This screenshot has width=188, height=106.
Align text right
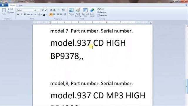pyautogui.click(x=58, y=14)
